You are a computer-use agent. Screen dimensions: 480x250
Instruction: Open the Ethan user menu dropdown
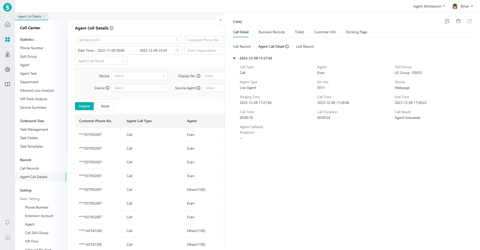pos(467,6)
